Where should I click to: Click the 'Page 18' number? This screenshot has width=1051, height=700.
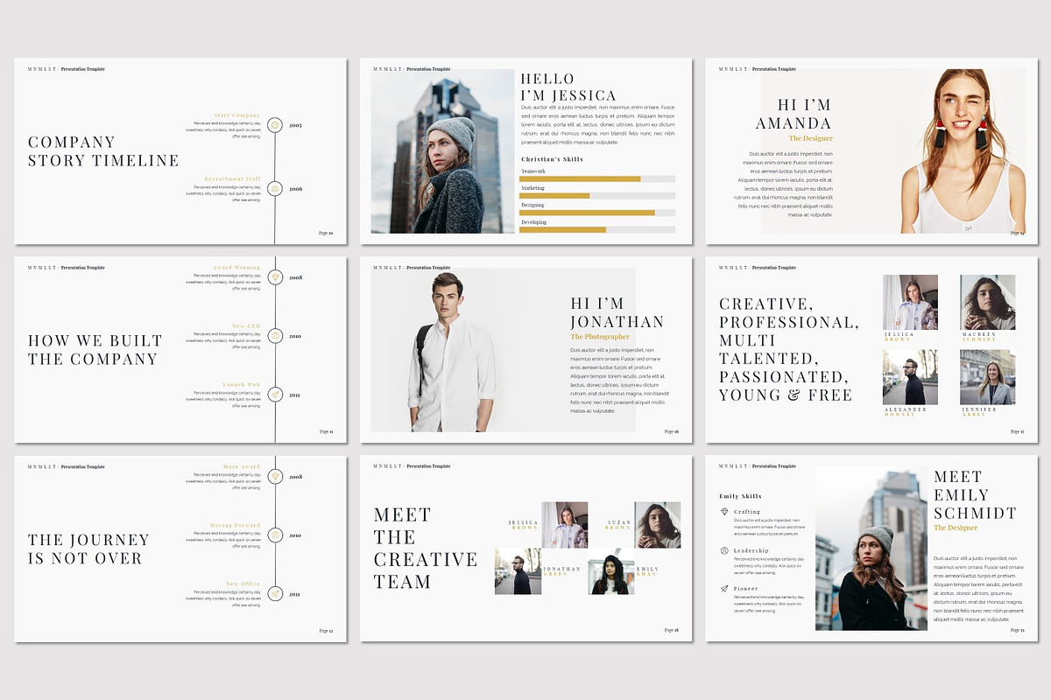[672, 630]
